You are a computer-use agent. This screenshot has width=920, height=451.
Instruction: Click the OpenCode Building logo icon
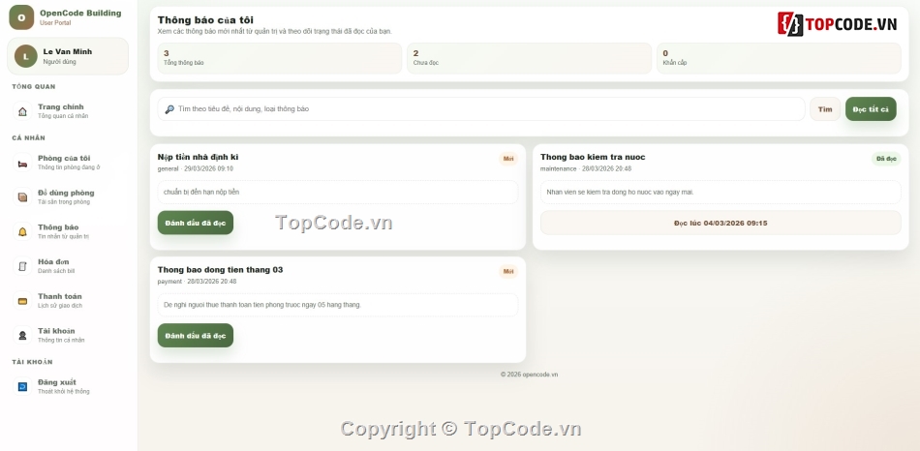click(21, 17)
